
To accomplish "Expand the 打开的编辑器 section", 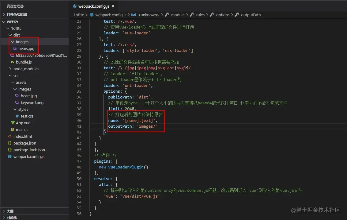I will point(4,15).
